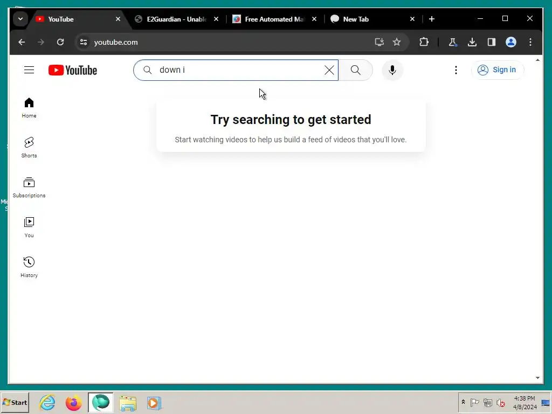Viewport: 552px width, 414px height.
Task: Open browser extensions puzzle icon
Action: coord(424,42)
